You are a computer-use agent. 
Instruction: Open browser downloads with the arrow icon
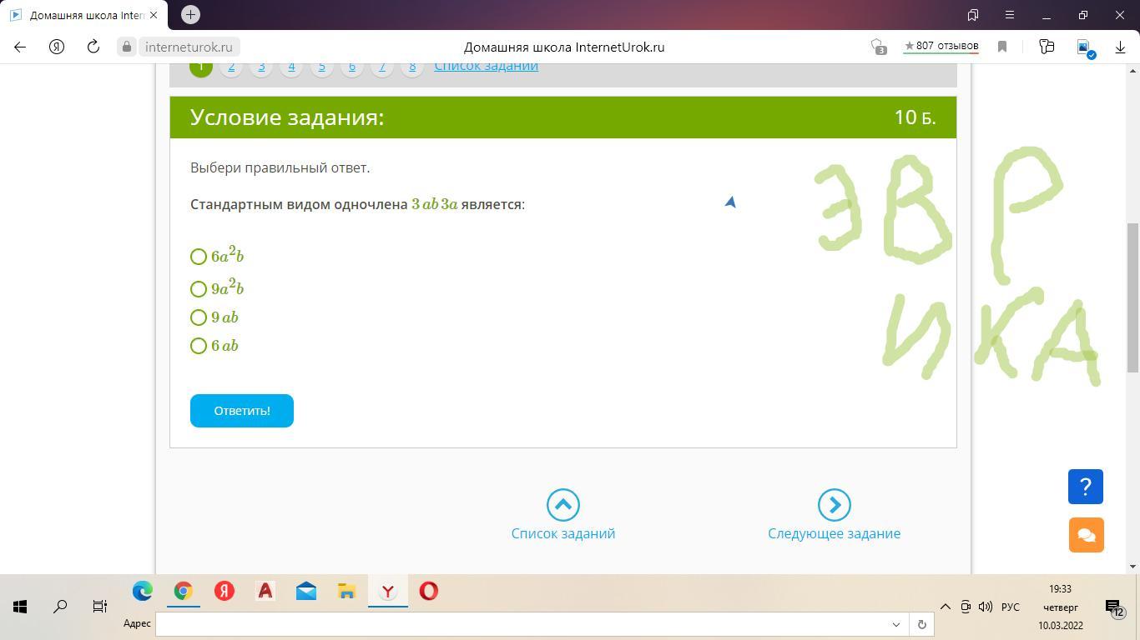pyautogui.click(x=1120, y=47)
